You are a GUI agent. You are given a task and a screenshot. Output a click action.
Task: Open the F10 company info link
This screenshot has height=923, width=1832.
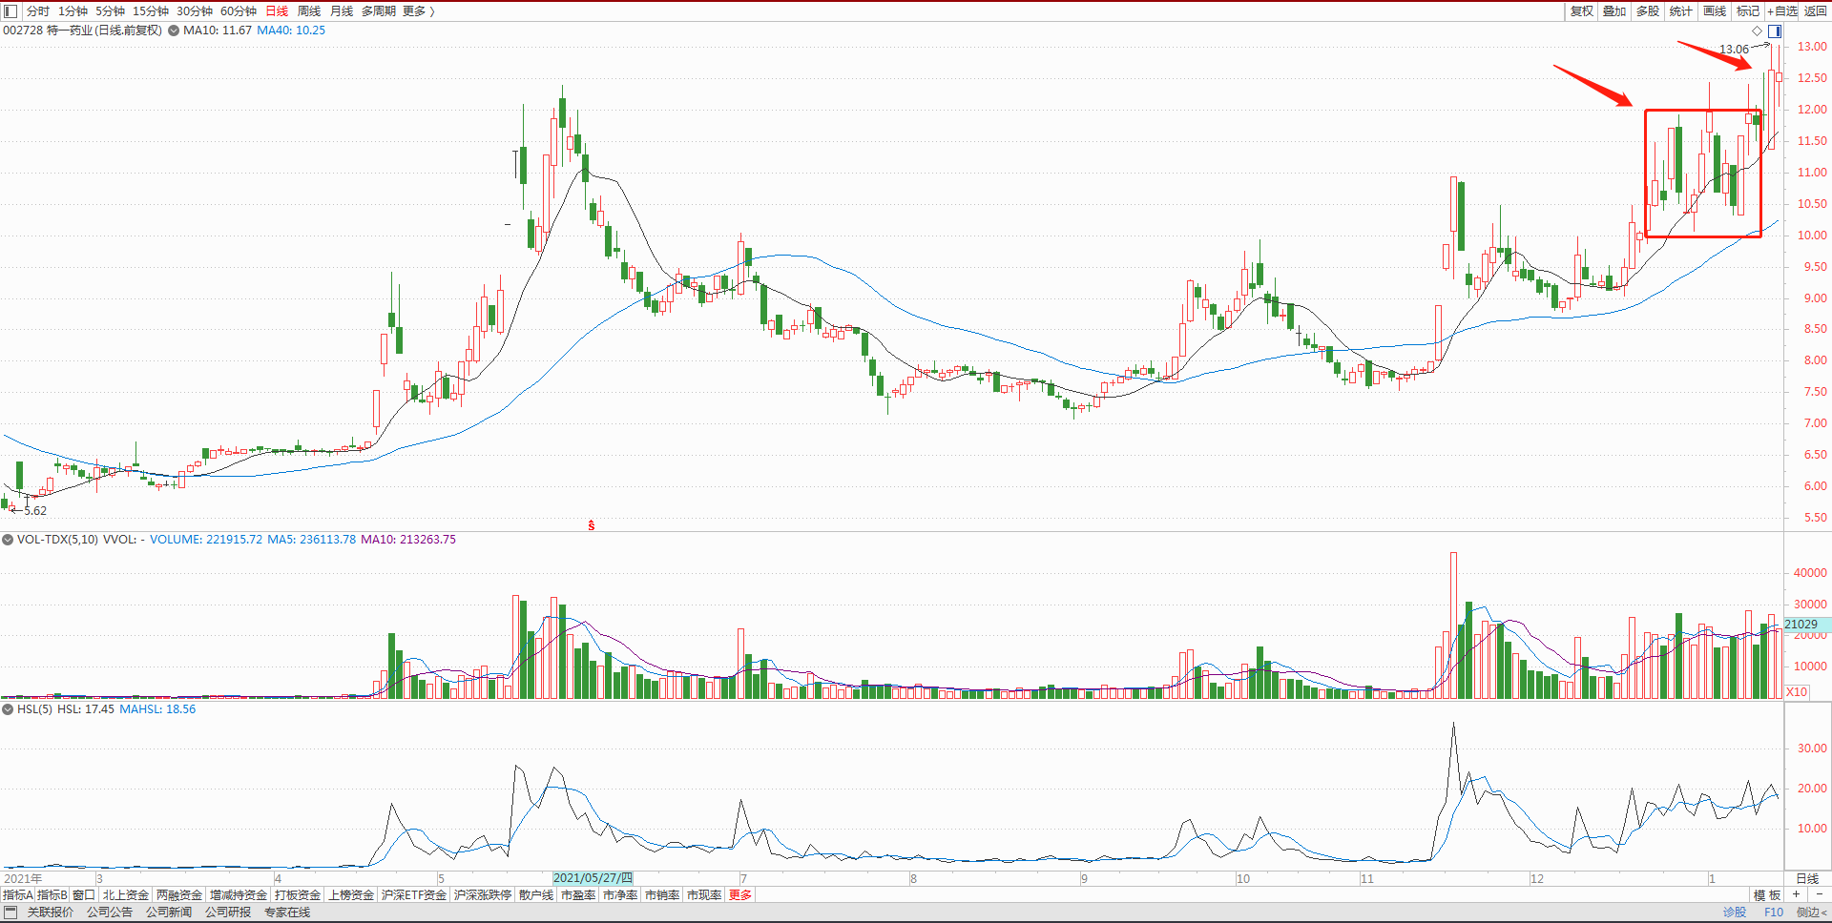[x=1774, y=913]
